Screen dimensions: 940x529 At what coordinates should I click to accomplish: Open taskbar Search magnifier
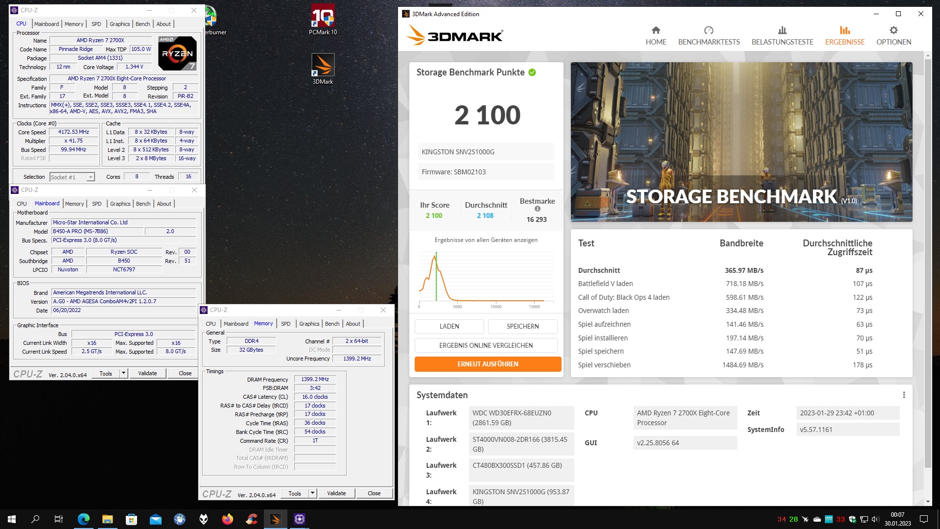click(35, 519)
